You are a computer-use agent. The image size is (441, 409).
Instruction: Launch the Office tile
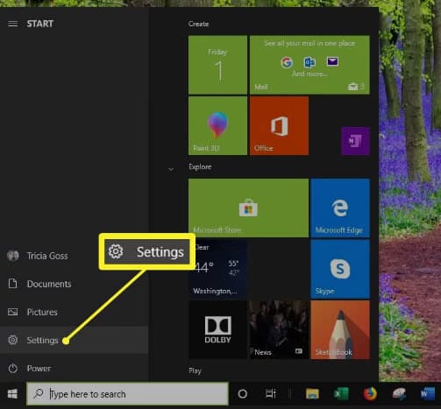click(279, 126)
